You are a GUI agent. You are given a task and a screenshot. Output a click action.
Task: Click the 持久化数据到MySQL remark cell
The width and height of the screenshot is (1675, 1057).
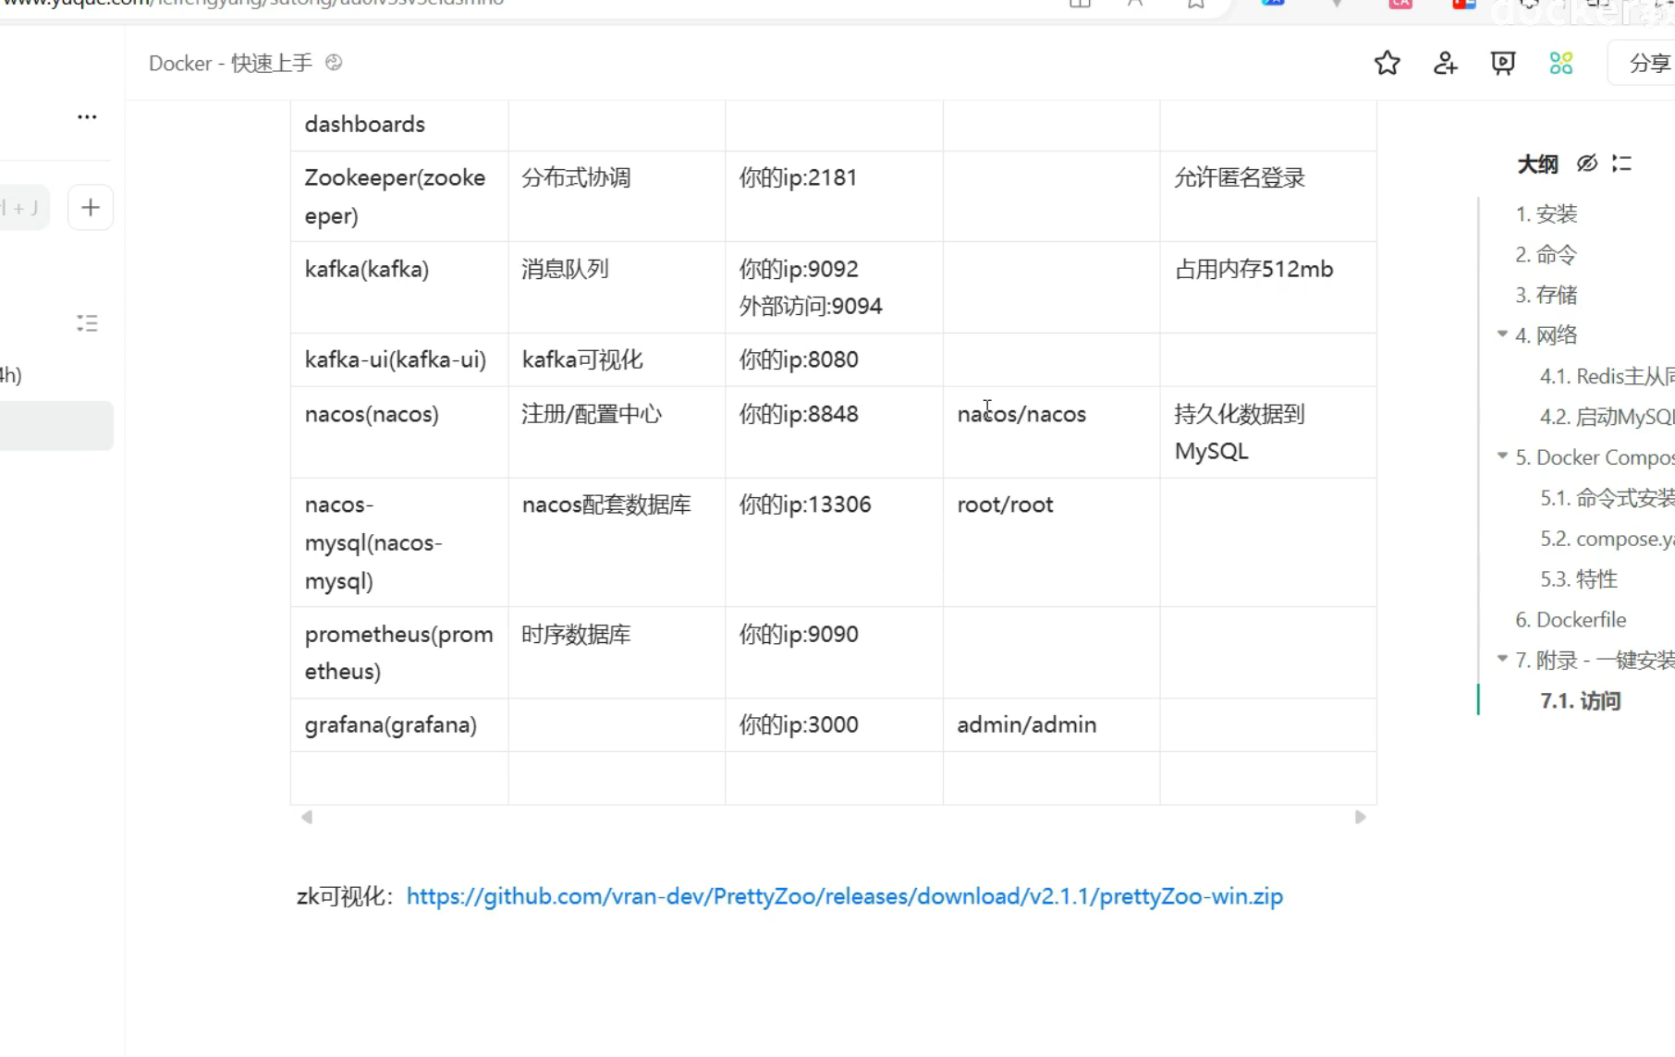coord(1268,431)
